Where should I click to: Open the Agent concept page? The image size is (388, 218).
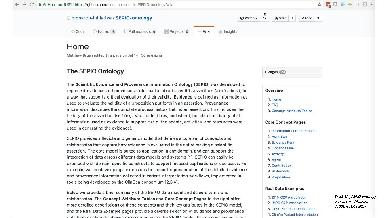tap(276, 160)
